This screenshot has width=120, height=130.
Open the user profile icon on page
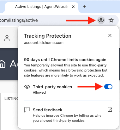(7, 38)
